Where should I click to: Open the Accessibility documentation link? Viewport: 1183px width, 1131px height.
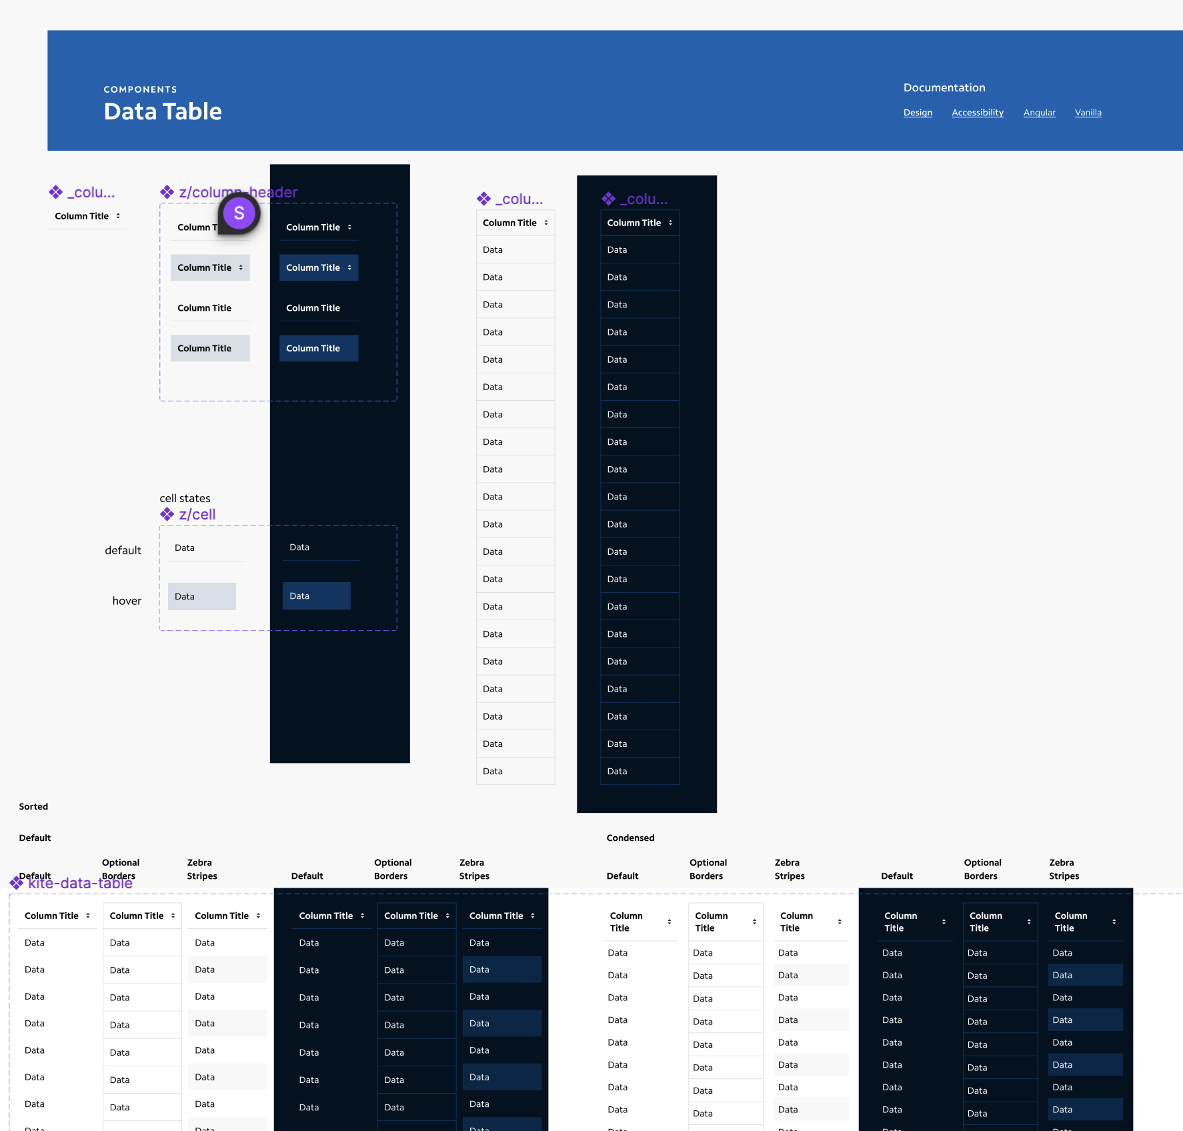point(978,113)
